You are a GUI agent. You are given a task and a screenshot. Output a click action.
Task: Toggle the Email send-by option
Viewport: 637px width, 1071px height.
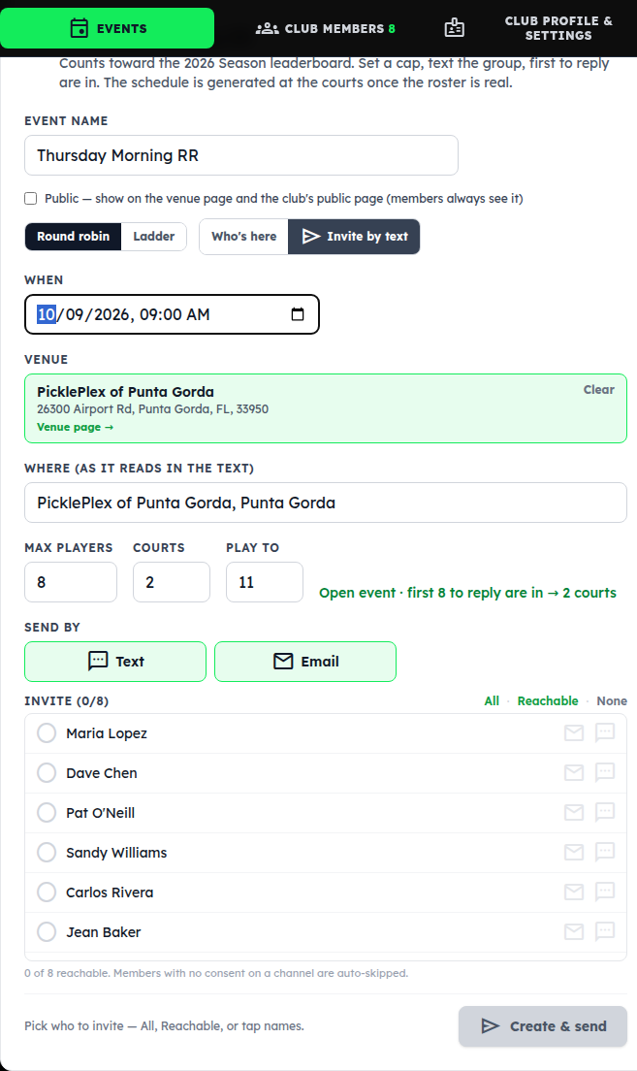tap(305, 662)
